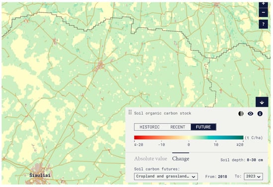Open layer info icon
The image size is (273, 187).
pos(260,114)
